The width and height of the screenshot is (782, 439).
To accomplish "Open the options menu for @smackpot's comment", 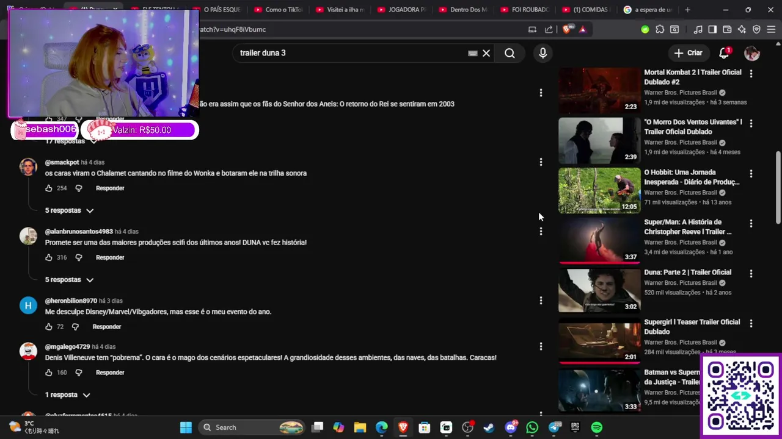I will click(x=541, y=162).
